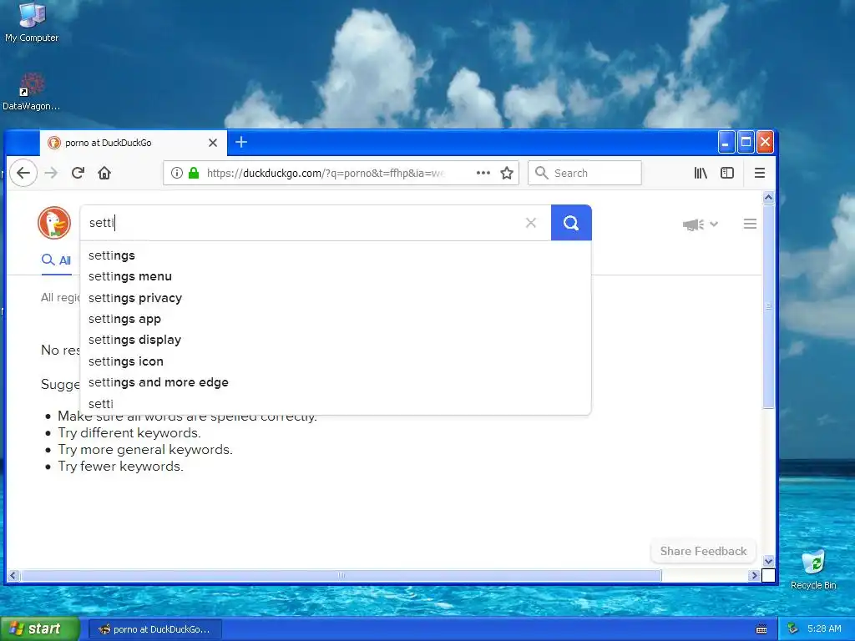
Task: Show site information icon in address bar
Action: coord(177,174)
